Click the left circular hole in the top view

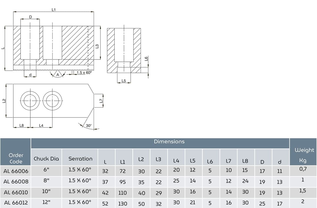click(x=30, y=101)
